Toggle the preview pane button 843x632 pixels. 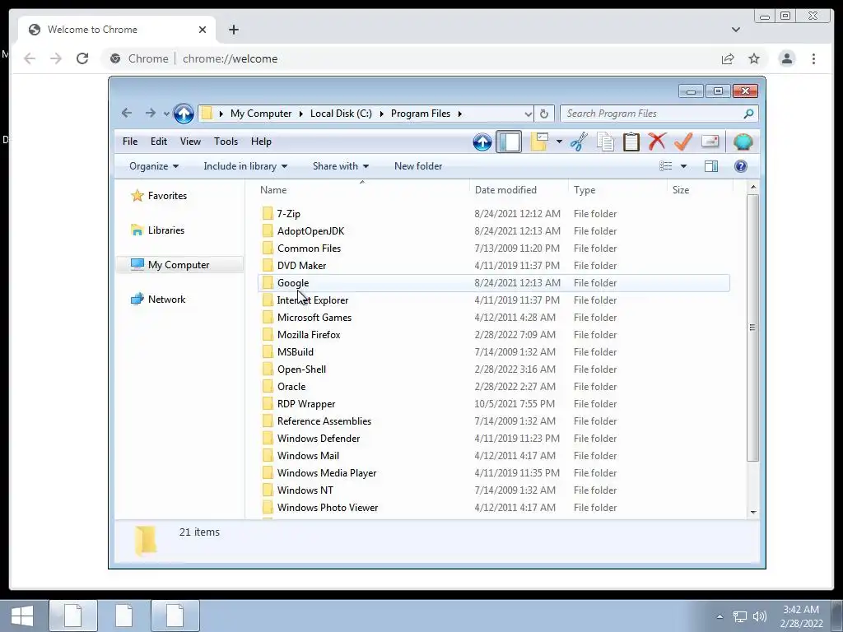coord(711,166)
